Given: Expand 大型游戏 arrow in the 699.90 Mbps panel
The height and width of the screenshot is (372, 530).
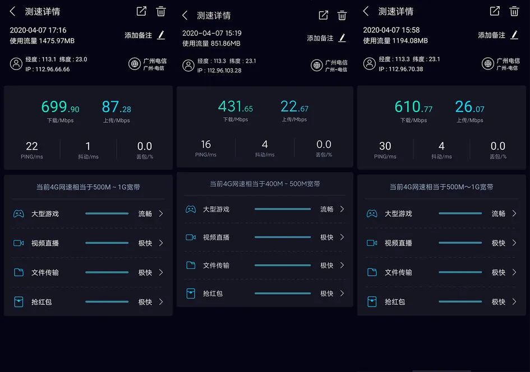Looking at the screenshot, I should [x=161, y=213].
